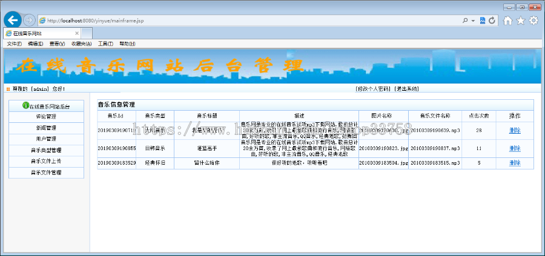Open the 编辑(E) menu
This screenshot has height=256, width=545.
36,44
